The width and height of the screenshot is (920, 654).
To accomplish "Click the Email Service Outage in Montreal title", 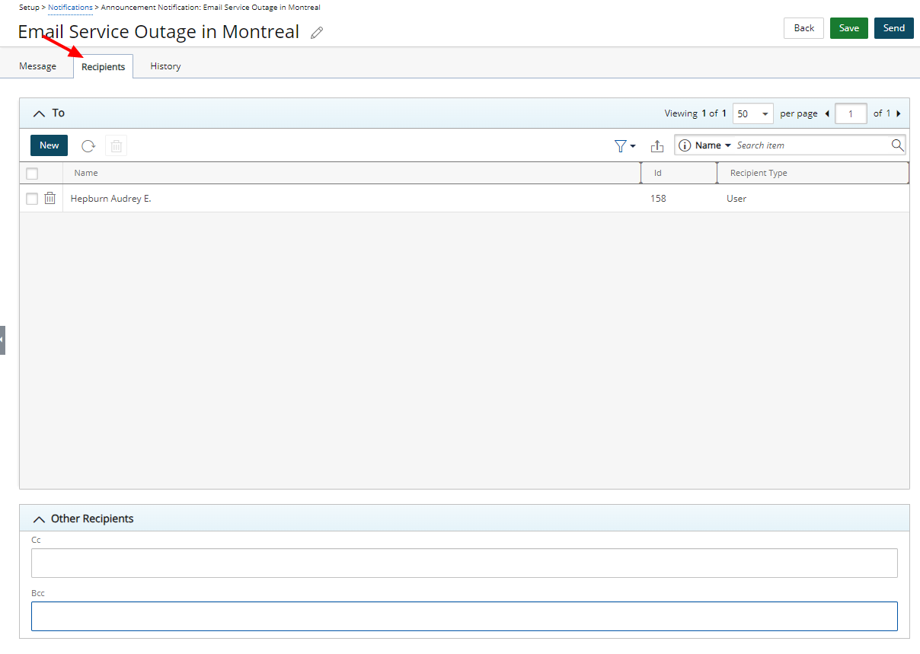I will click(x=158, y=32).
